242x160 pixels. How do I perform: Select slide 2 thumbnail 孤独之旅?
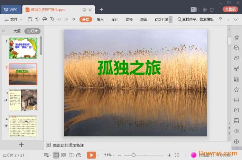tap(23, 74)
